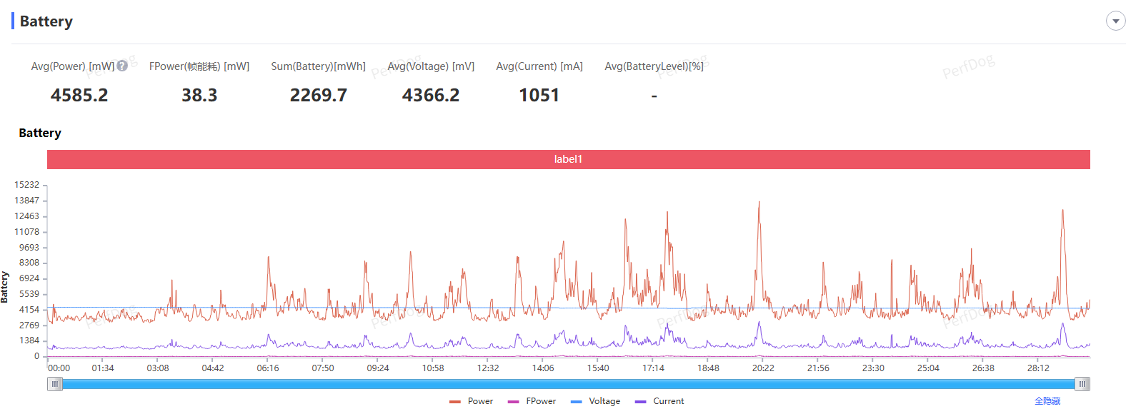Collapse the Battery panel with the arrow button

(1115, 21)
